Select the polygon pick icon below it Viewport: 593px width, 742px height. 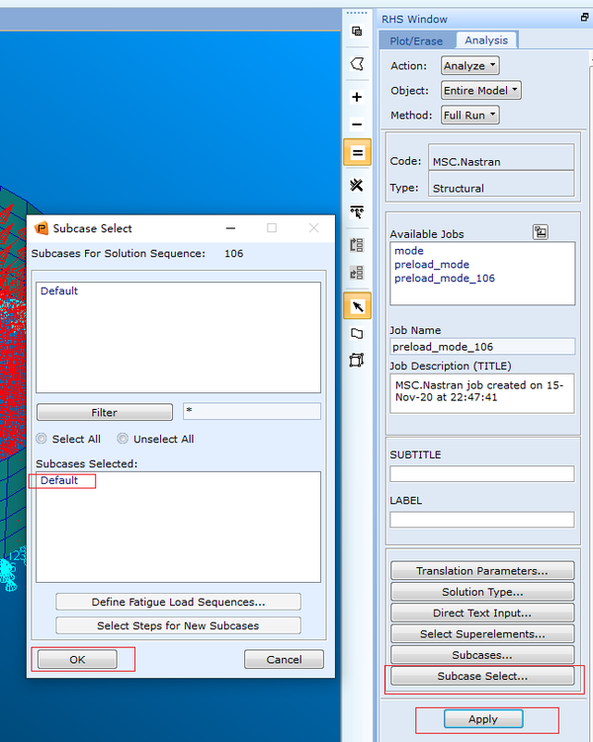point(357,63)
